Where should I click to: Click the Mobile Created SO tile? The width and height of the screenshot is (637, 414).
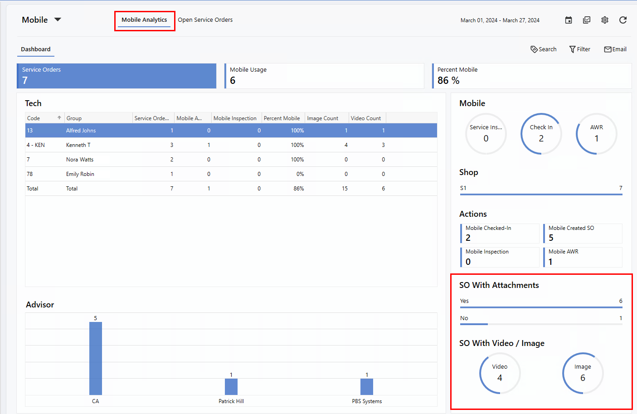pos(583,234)
